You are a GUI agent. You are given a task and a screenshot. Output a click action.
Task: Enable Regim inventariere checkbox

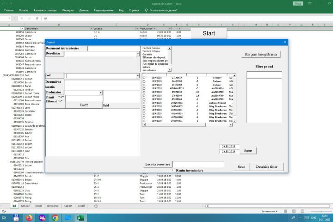(173, 170)
